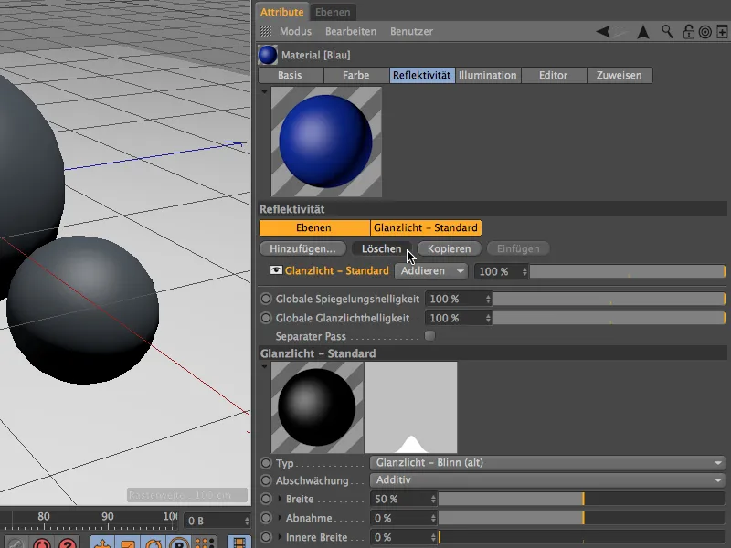Image resolution: width=731 pixels, height=548 pixels.
Task: Toggle the Innere Breite animation dot
Action: point(266,537)
